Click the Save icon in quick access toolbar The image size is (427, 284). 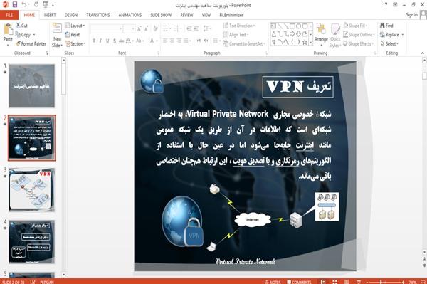15,5
